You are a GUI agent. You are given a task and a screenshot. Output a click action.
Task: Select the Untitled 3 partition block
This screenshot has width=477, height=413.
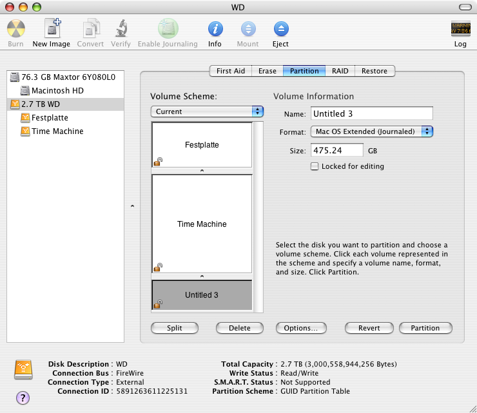coord(202,295)
